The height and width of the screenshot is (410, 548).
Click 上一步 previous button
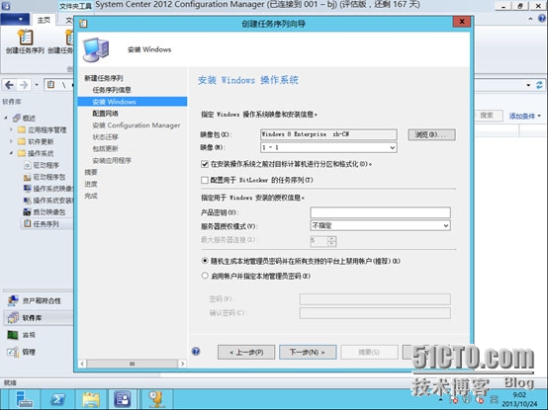(x=246, y=352)
